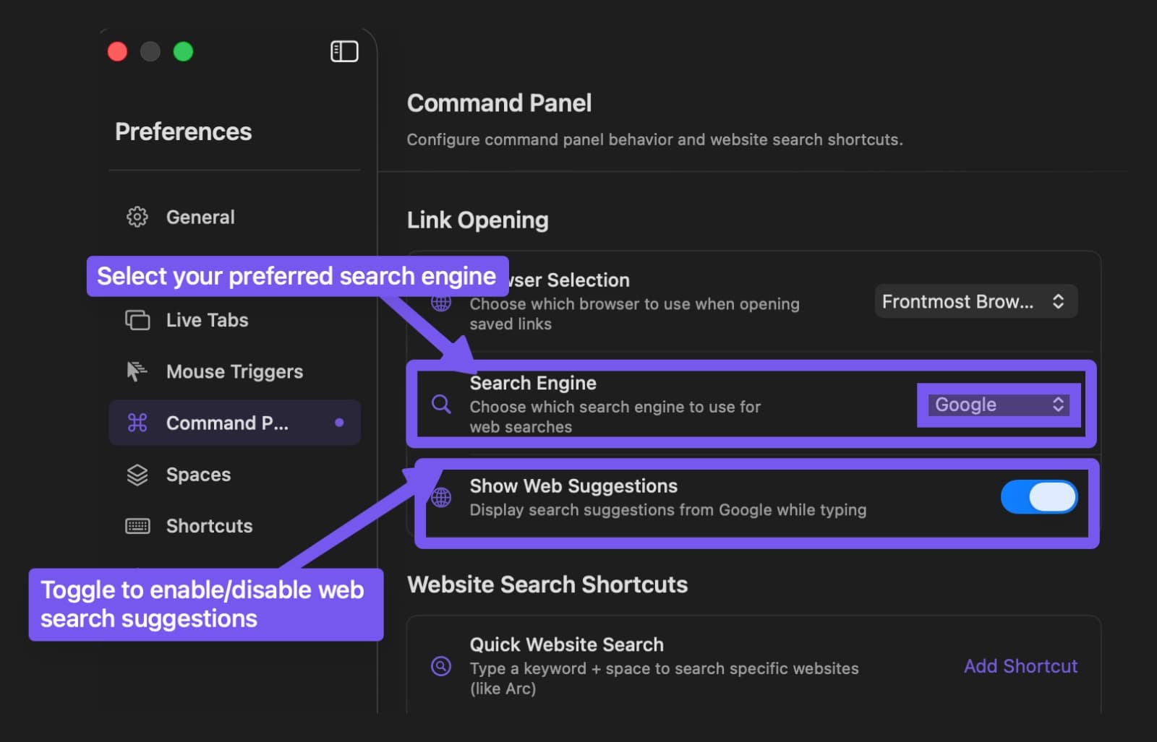The height and width of the screenshot is (742, 1157).
Task: Click the Add Shortcut link
Action: coord(1020,666)
